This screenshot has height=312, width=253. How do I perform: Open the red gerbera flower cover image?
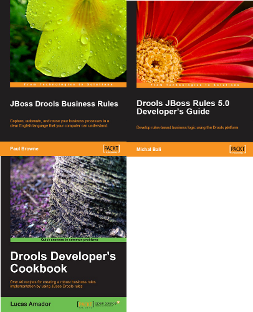(194, 42)
